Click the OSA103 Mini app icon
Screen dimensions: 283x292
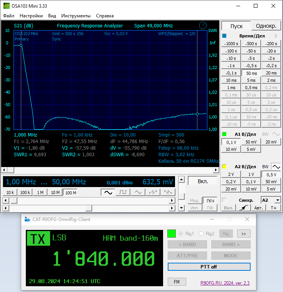click(6, 6)
